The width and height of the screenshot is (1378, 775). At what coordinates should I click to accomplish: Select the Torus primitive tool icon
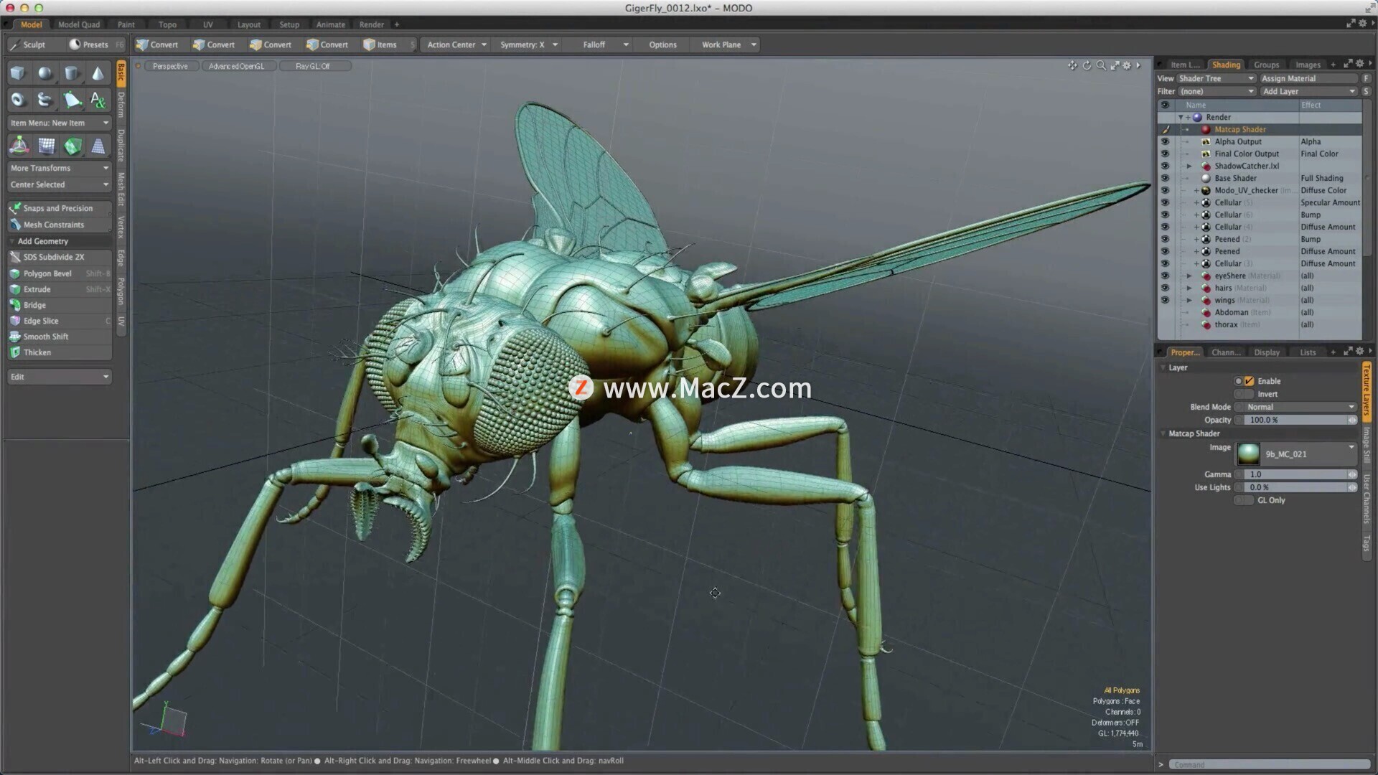(18, 100)
